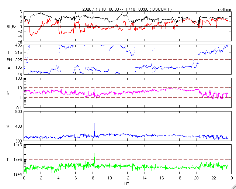This screenshot has width=236, height=189.
Task: Click the "100" tick on the N axis
Action: [19, 79]
